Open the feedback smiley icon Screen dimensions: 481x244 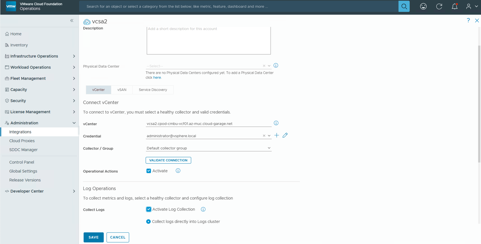423,6
